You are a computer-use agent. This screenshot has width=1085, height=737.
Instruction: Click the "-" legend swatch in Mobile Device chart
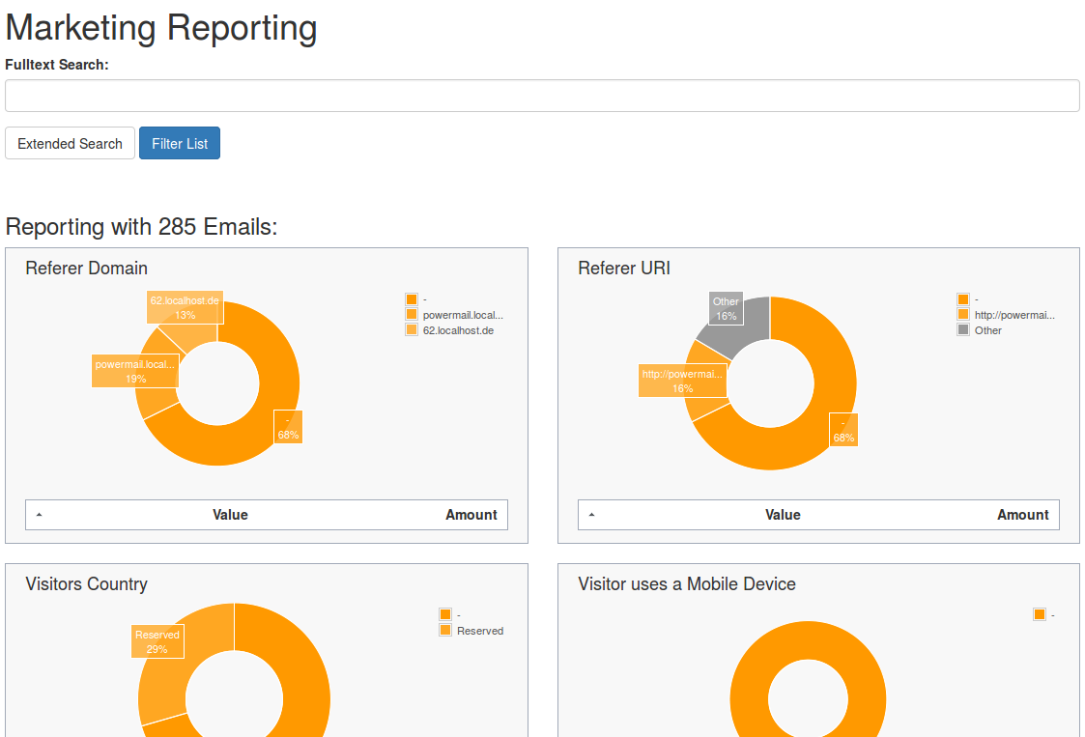pos(1041,614)
